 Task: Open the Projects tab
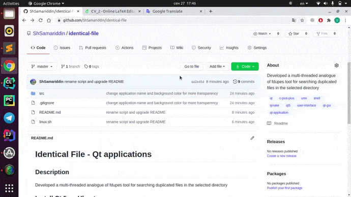point(152,48)
